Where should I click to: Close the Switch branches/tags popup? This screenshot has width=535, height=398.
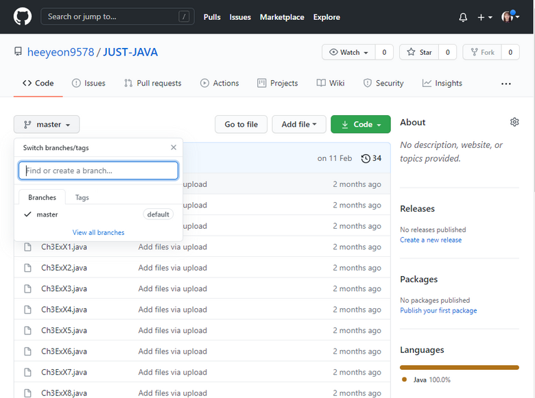(x=174, y=147)
